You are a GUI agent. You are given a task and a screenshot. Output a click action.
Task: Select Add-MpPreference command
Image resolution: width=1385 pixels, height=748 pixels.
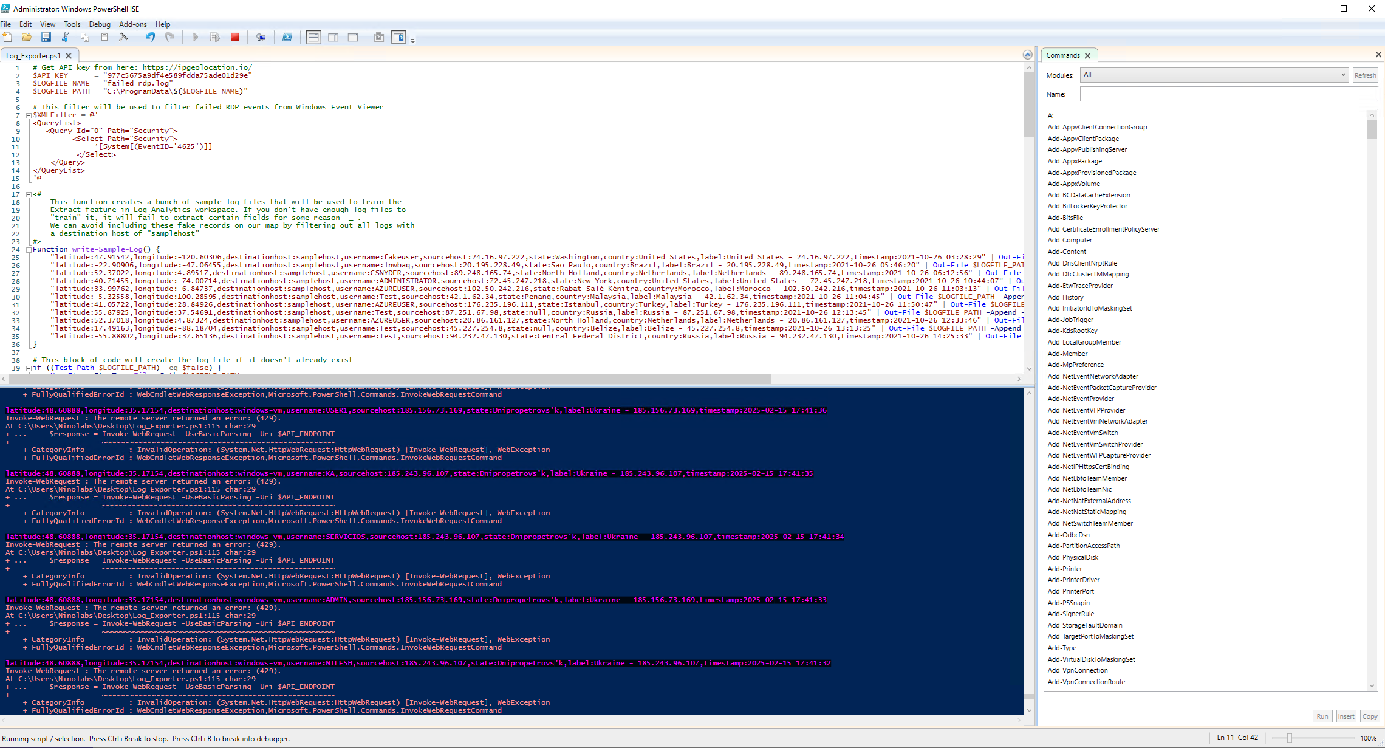coord(1075,365)
